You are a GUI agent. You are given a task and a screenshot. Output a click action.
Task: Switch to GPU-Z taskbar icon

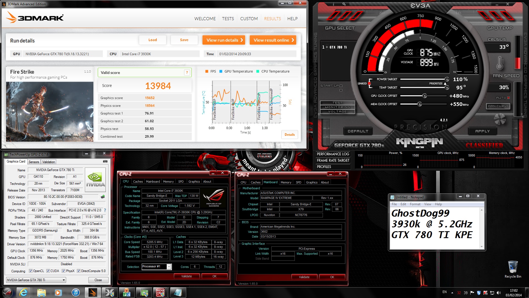pyautogui.click(x=144, y=292)
